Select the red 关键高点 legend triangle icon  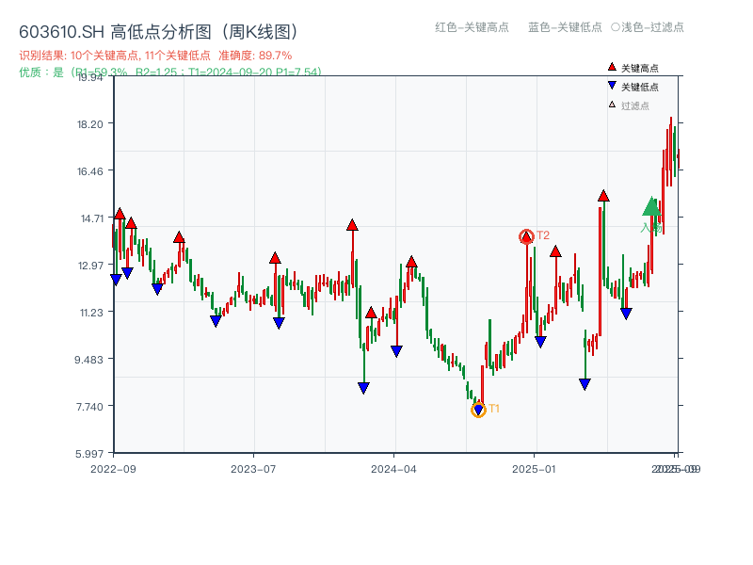[612, 67]
